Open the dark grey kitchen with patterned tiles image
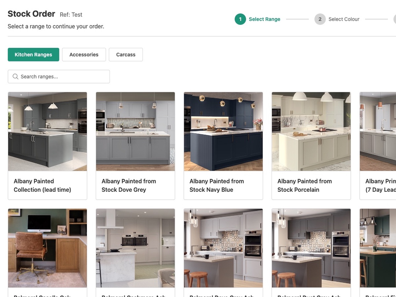 (311, 248)
